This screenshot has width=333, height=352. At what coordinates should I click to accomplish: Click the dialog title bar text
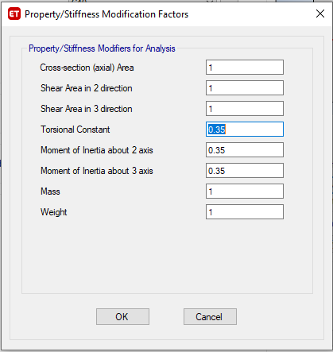106,14
